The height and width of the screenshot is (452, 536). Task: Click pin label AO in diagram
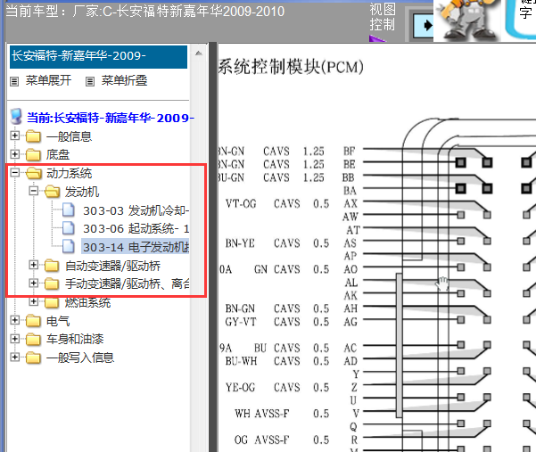point(350,269)
